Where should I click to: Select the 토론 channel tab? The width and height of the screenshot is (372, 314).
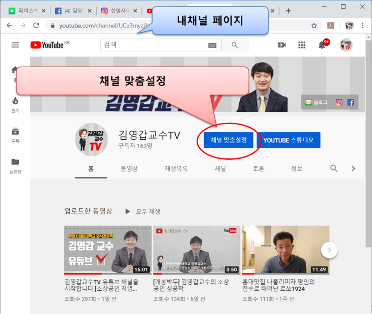click(259, 169)
